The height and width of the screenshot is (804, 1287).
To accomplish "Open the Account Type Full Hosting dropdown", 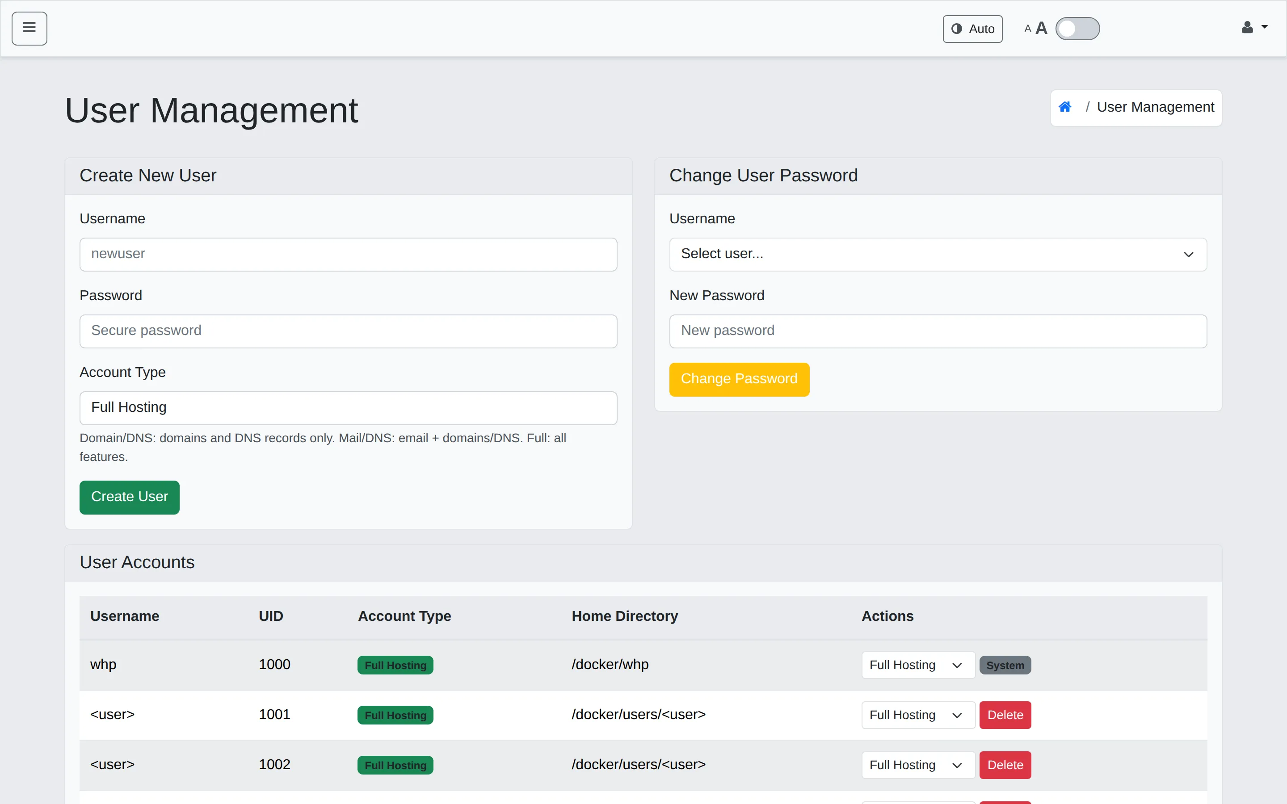I will (x=349, y=408).
